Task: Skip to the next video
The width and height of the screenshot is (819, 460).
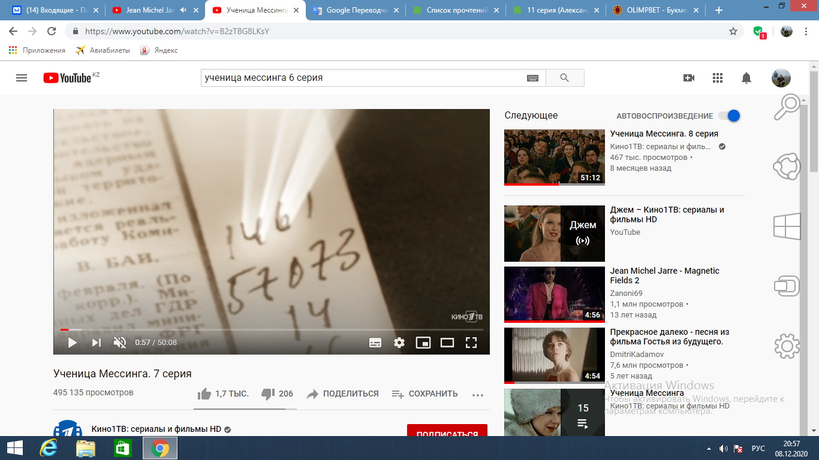Action: point(96,343)
